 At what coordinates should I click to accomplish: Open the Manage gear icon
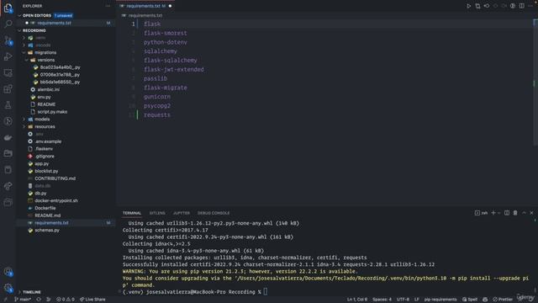click(8, 288)
